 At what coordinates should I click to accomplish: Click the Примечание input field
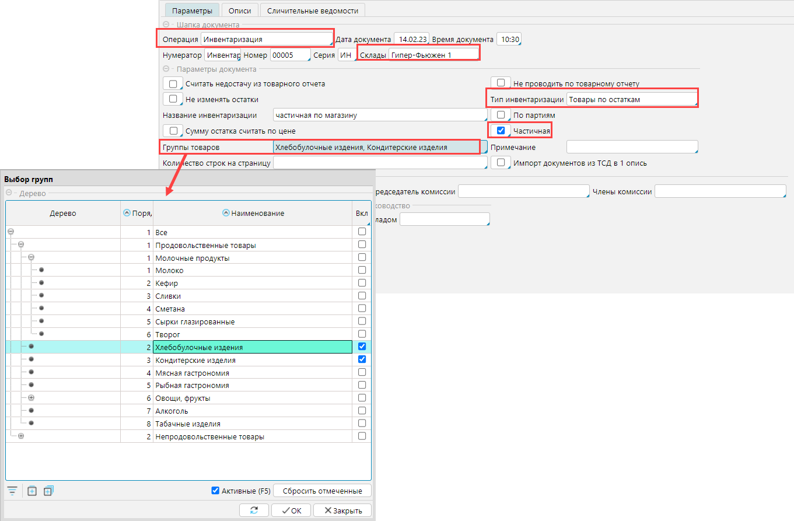tap(632, 147)
